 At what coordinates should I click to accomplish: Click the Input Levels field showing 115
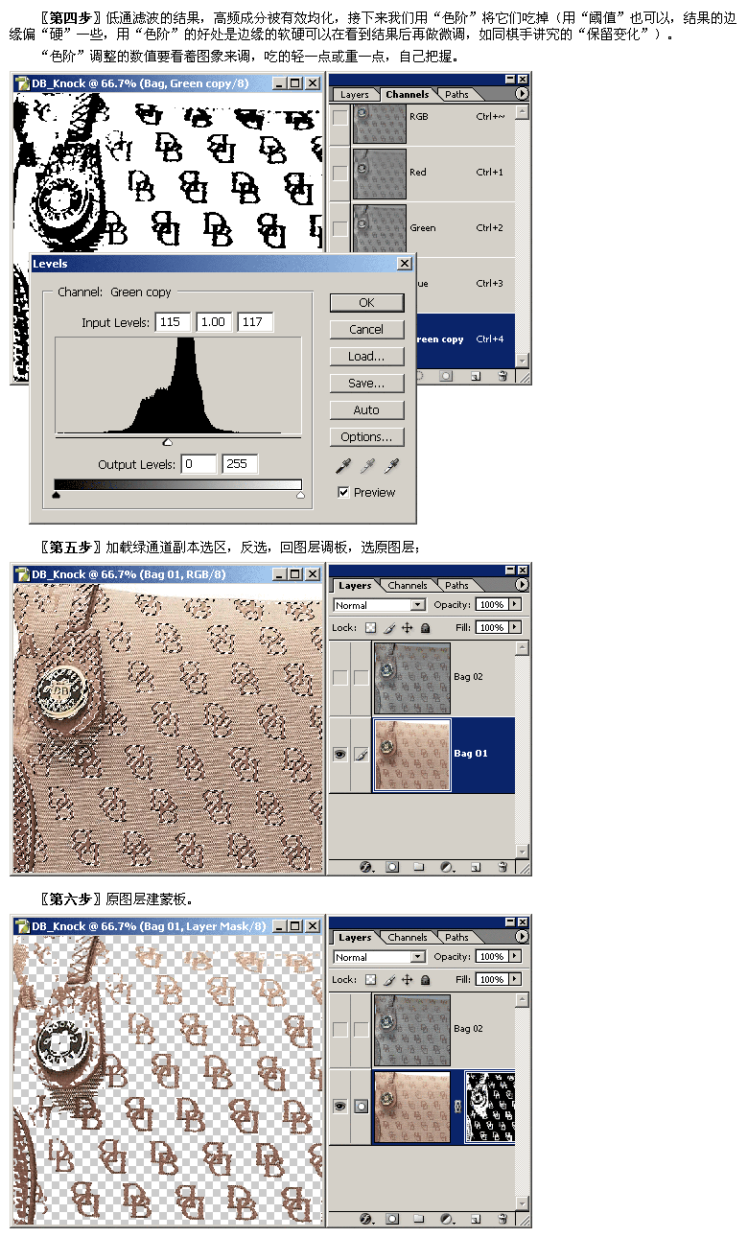tap(173, 322)
